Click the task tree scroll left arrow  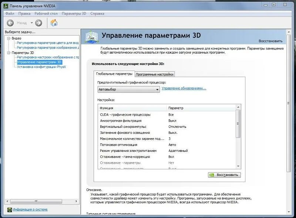(7, 201)
